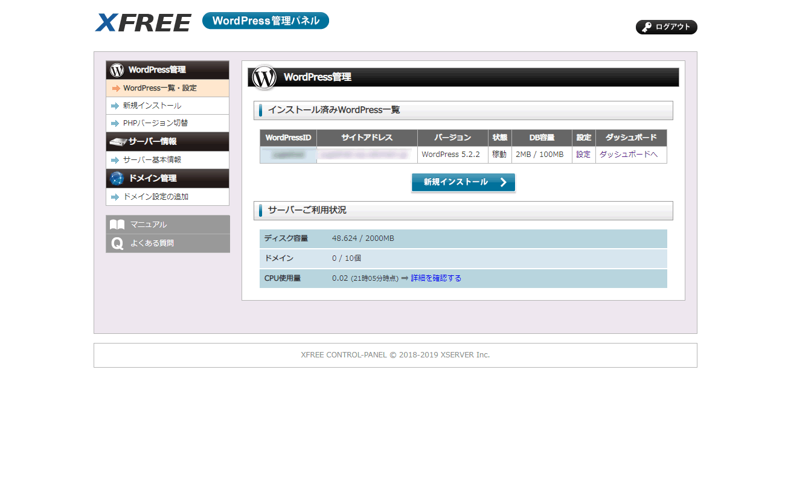Image resolution: width=785 pixels, height=483 pixels.
Task: Select 新規インストール from the sidebar menu
Action: tap(152, 106)
